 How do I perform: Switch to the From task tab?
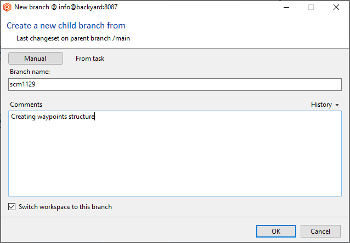click(90, 59)
